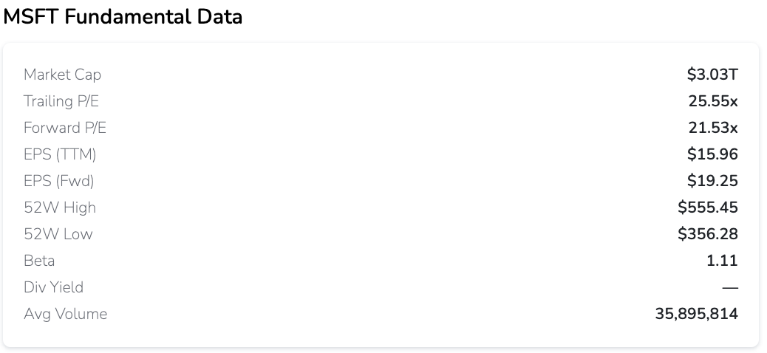Click the $15.96 EPS value

point(712,154)
